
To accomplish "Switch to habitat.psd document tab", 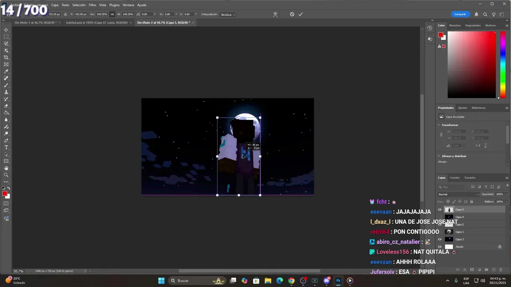I will 97,23.
